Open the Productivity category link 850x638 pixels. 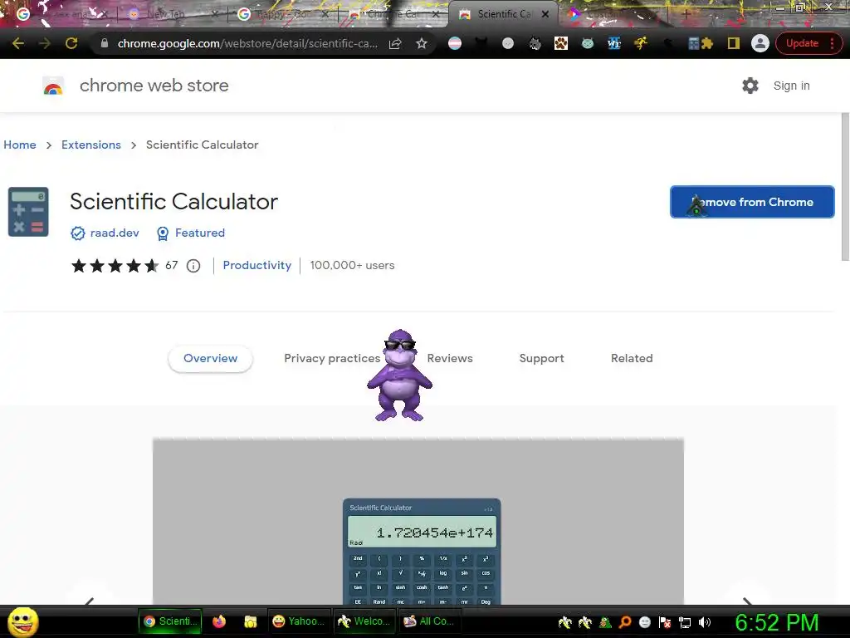click(x=257, y=265)
